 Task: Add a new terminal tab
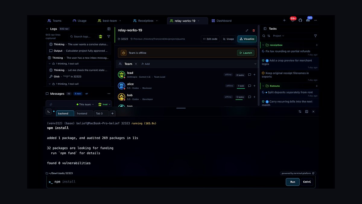(113, 113)
